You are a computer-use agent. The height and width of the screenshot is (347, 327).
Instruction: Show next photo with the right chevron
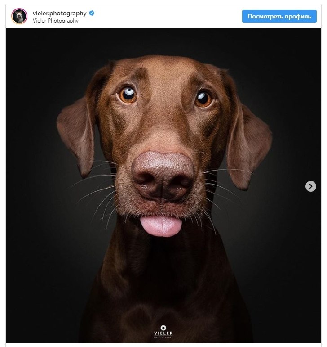pyautogui.click(x=311, y=186)
